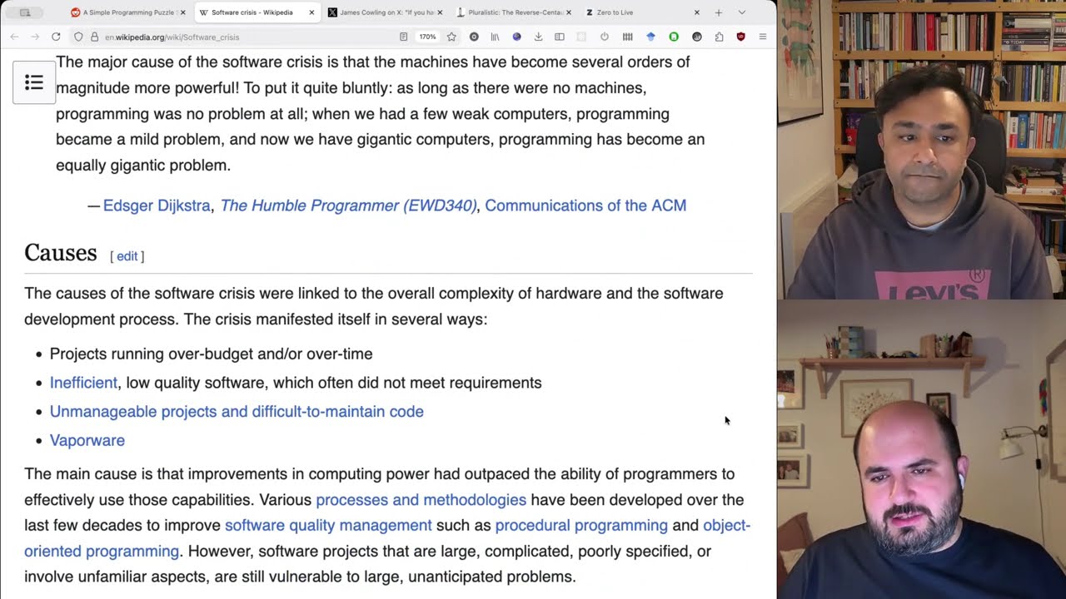Go forward to next page
Viewport: 1066px width, 599px height.
coord(35,37)
